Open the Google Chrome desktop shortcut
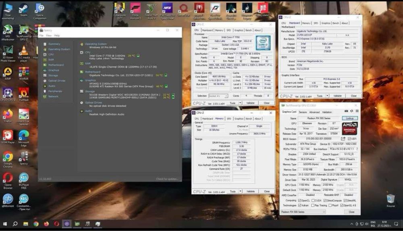 pos(8,160)
